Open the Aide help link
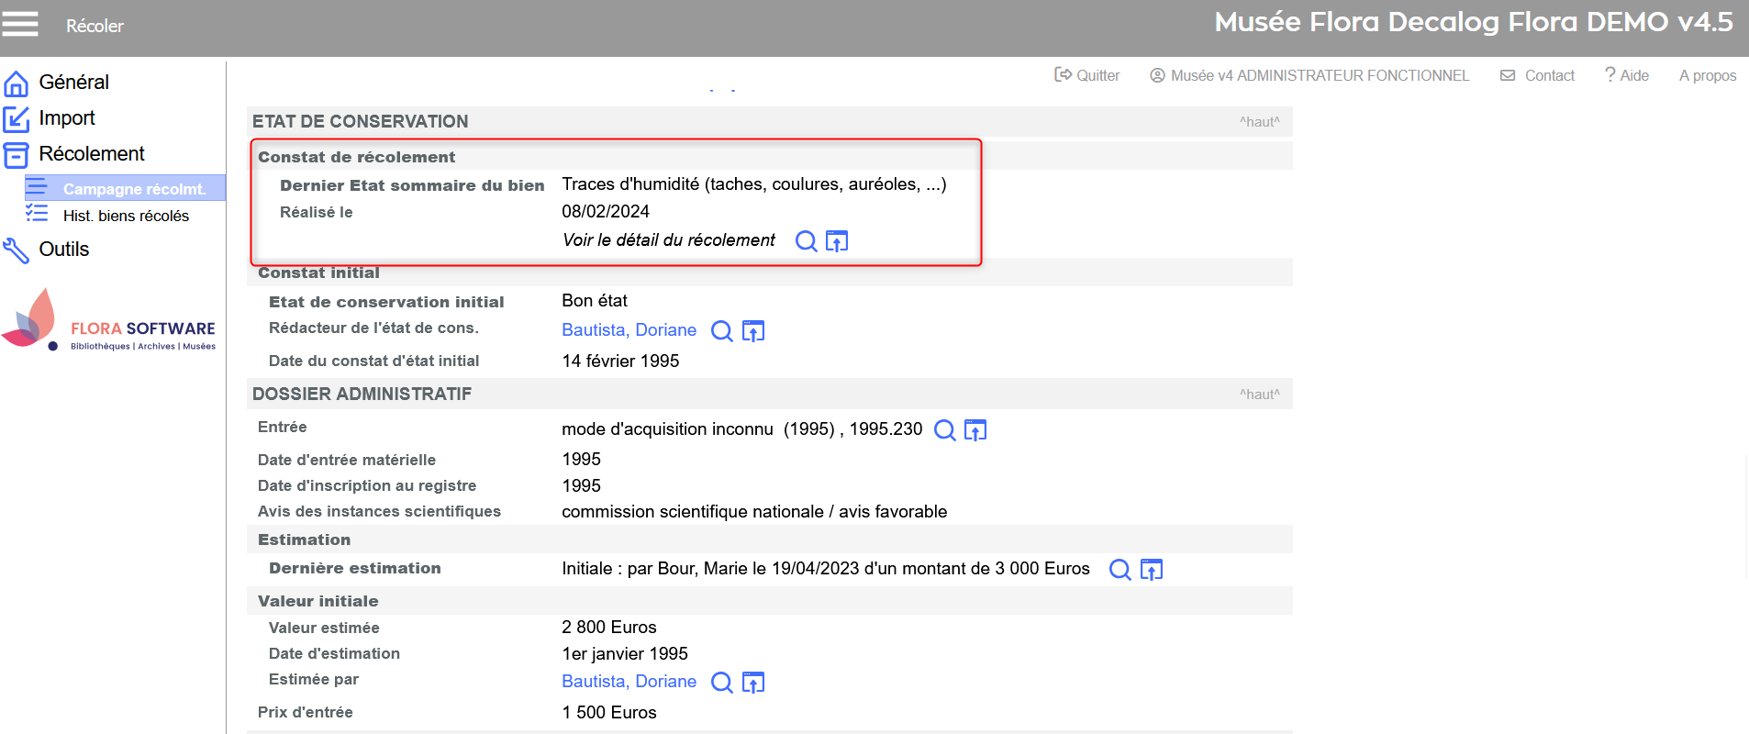The width and height of the screenshot is (1749, 734). [1627, 75]
